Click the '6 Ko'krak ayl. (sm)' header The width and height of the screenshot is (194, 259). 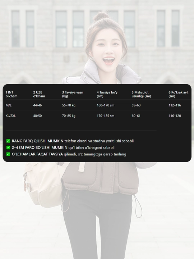(179, 94)
